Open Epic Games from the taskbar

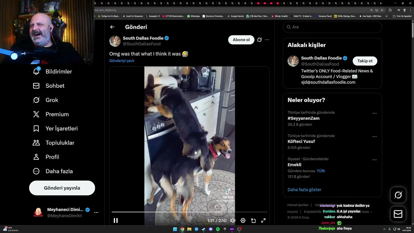[x=225, y=229]
